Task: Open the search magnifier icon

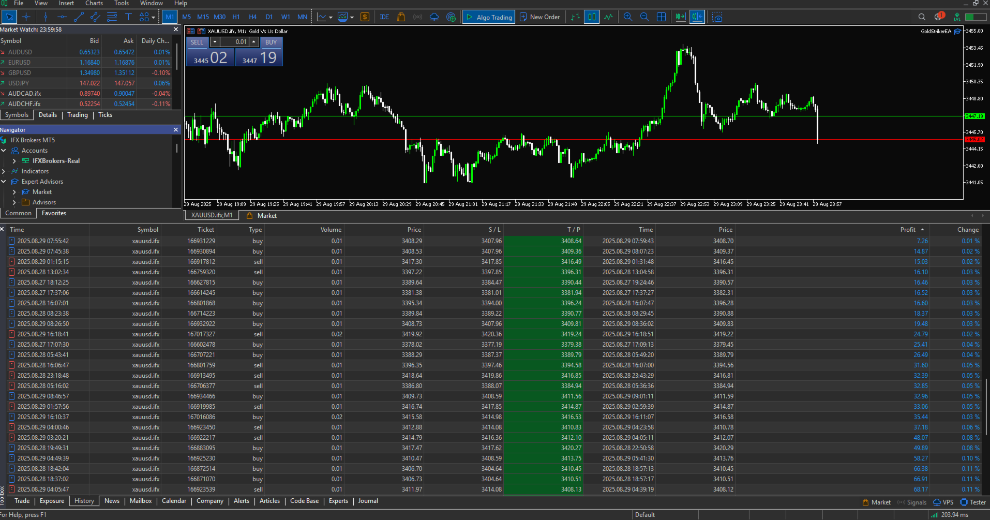Action: (x=922, y=17)
